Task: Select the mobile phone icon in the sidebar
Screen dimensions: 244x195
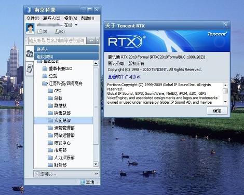Action: point(30,68)
